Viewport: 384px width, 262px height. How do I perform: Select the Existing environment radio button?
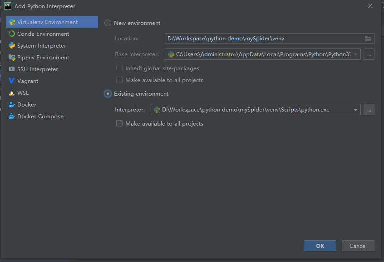point(108,94)
